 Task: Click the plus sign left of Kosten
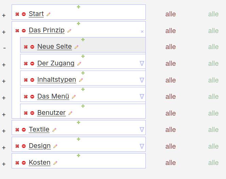coord(4,164)
